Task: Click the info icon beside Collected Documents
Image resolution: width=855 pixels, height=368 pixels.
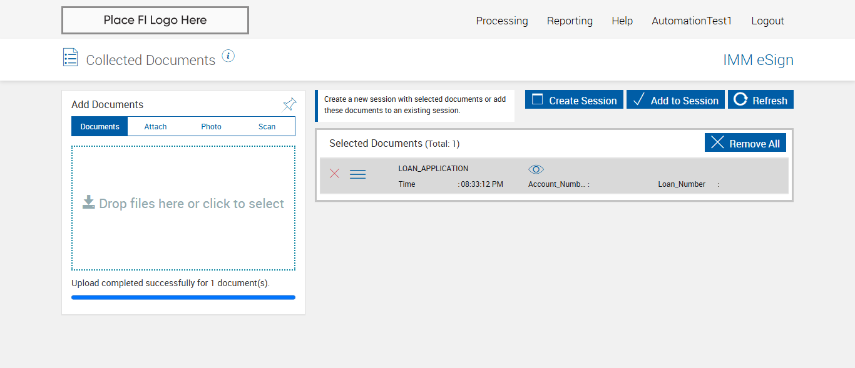Action: (228, 56)
